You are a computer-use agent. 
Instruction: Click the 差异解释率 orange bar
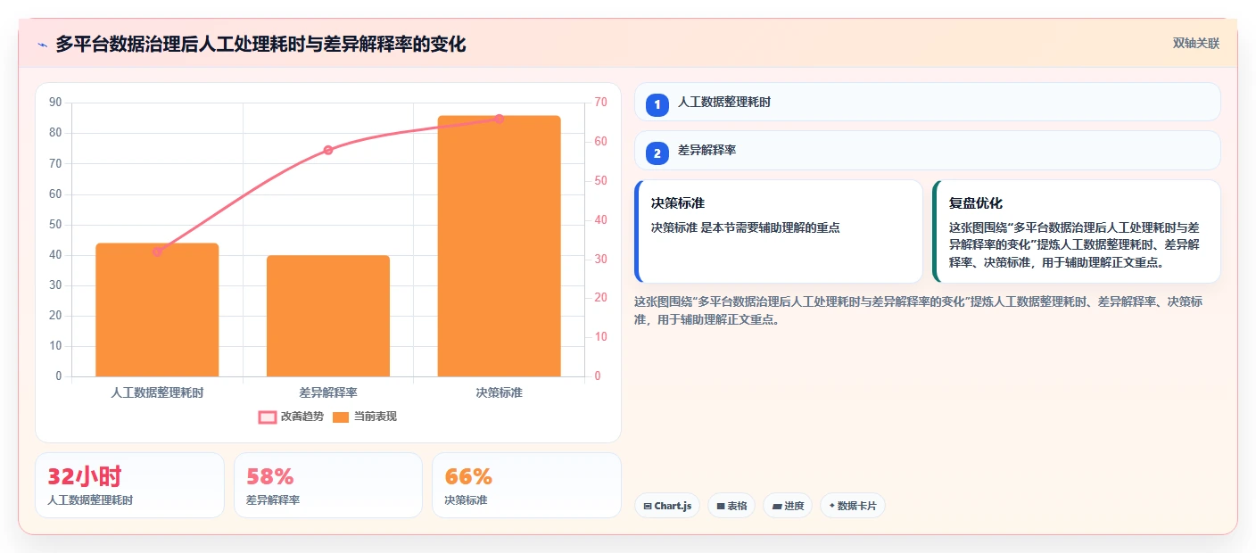(328, 316)
